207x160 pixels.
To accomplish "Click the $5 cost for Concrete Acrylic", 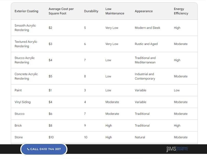I will coord(51,76).
